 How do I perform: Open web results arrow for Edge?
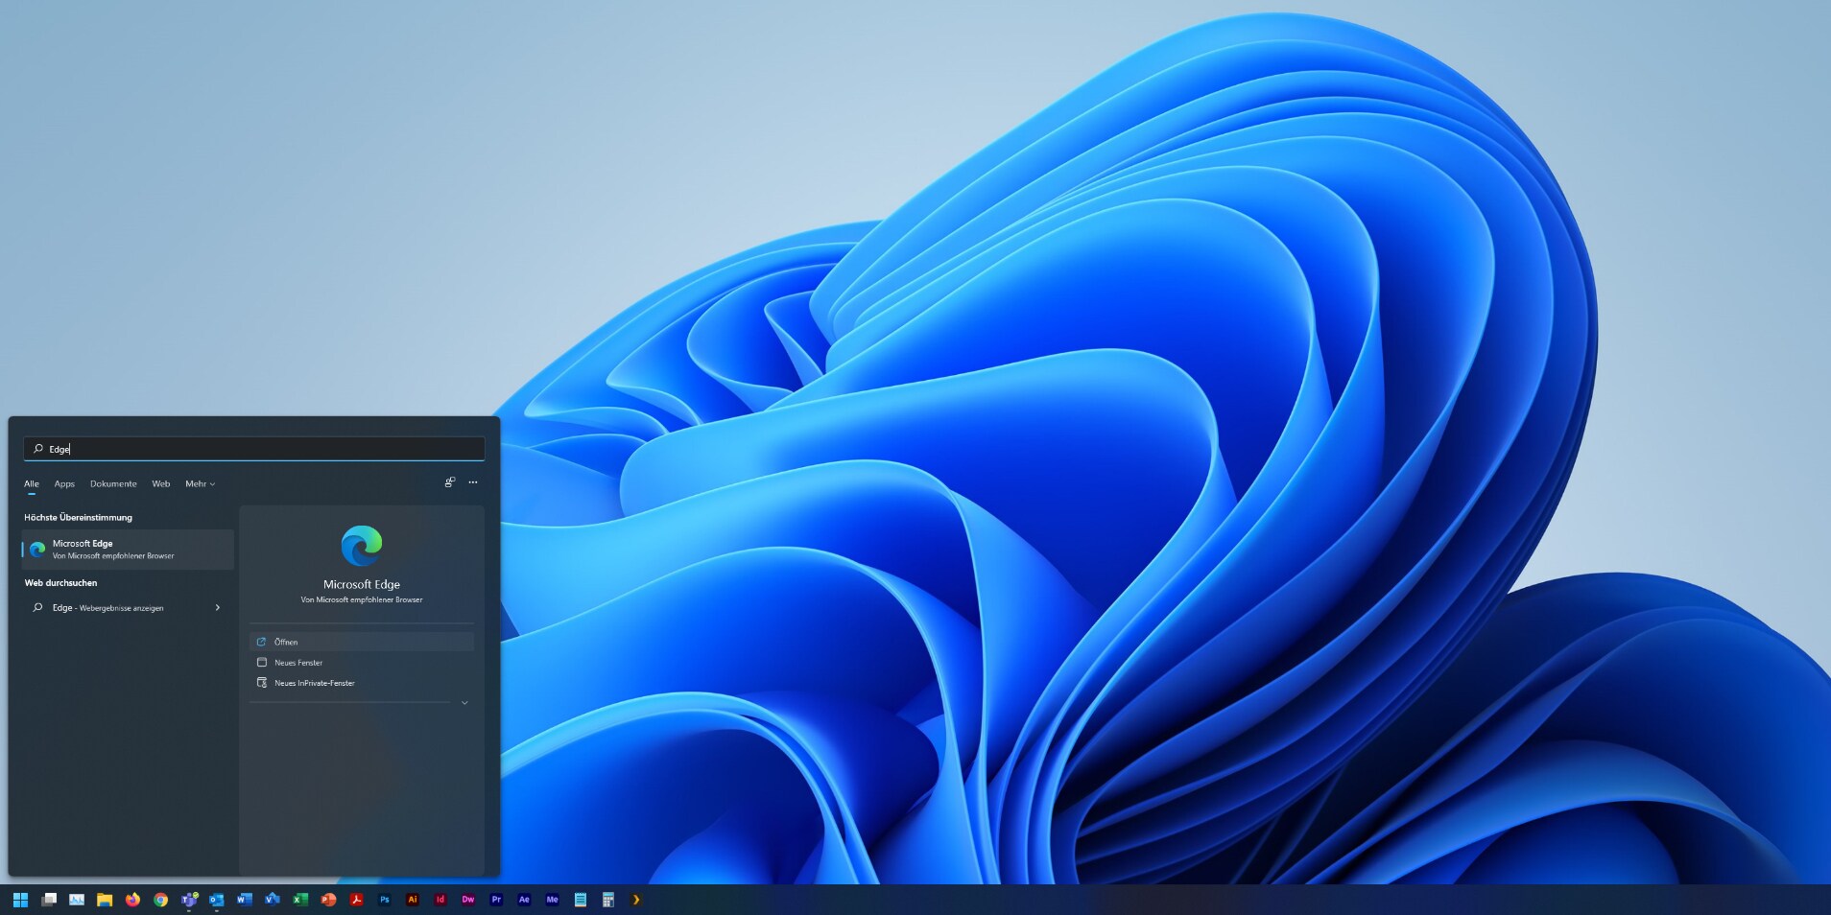click(218, 608)
